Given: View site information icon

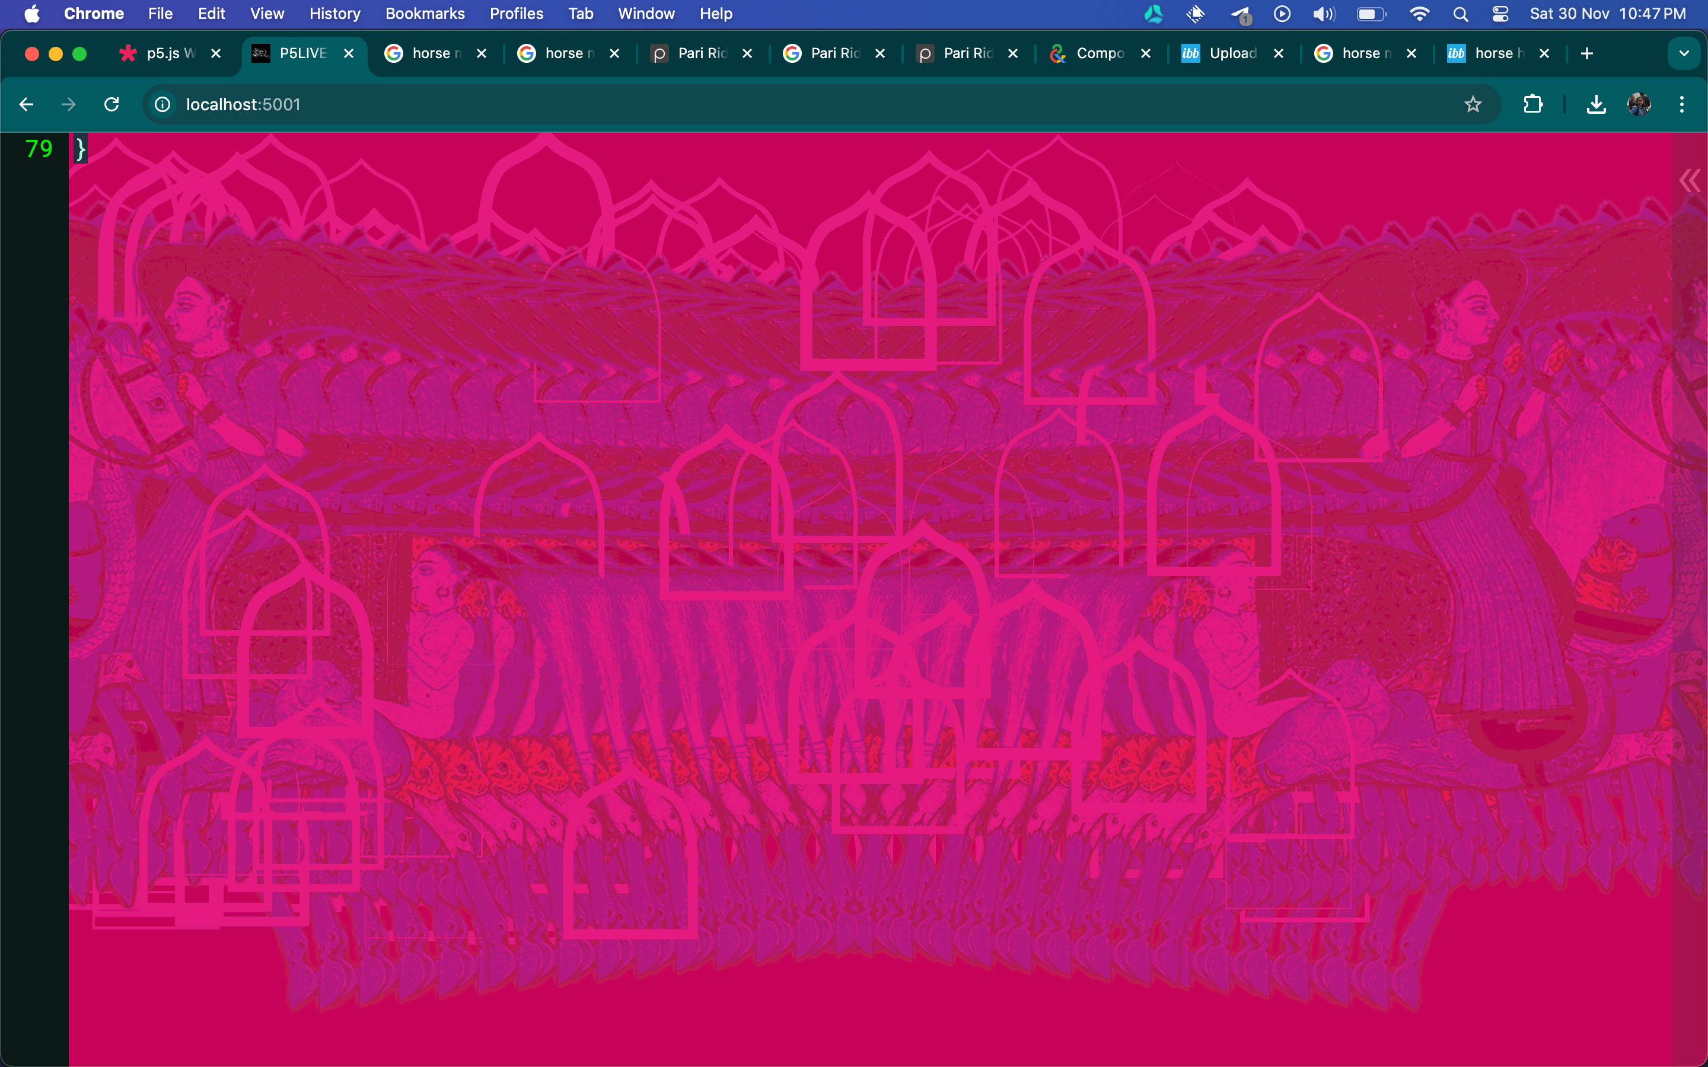Looking at the screenshot, I should pyautogui.click(x=162, y=104).
